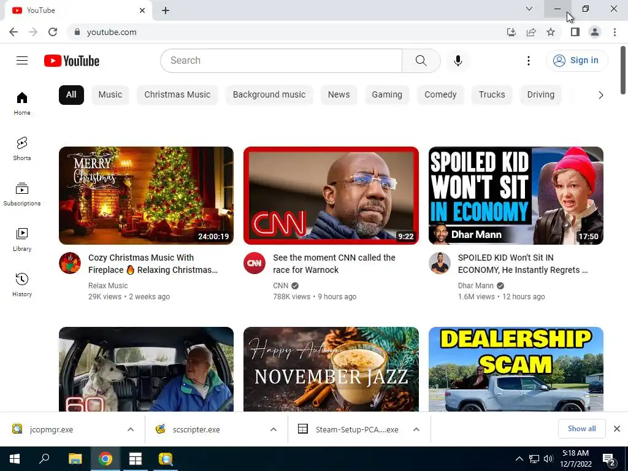Screen dimensions: 628x471
Task: Open File Explorer from the taskbar
Action: pos(75,459)
